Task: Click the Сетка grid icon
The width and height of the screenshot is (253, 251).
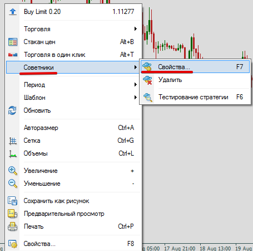Action: coord(13,141)
